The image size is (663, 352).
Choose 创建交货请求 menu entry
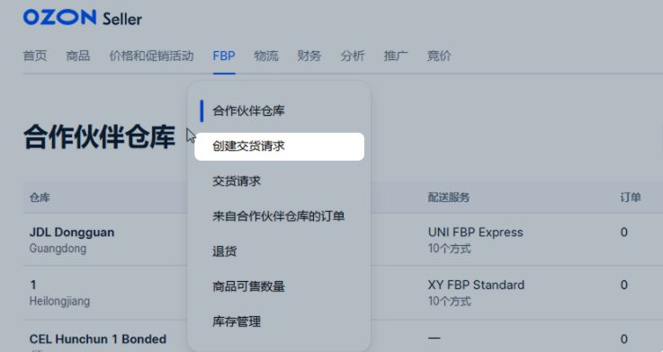coord(279,146)
